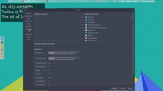
Task: Click the OK button
Action: pyautogui.click(x=130, y=88)
